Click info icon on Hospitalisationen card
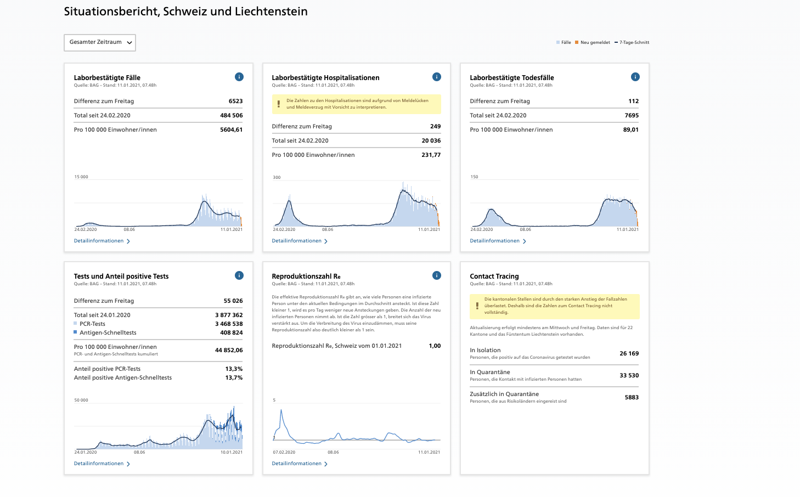The width and height of the screenshot is (800, 497). (437, 77)
